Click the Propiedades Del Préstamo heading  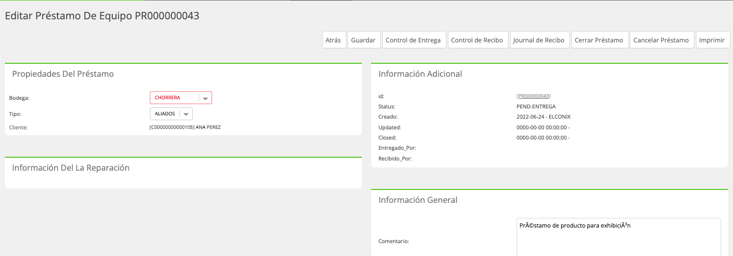(x=63, y=74)
